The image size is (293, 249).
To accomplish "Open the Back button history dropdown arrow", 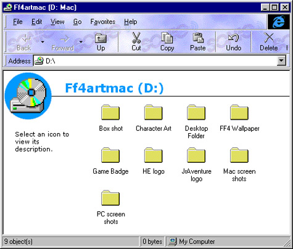I will [43, 42].
